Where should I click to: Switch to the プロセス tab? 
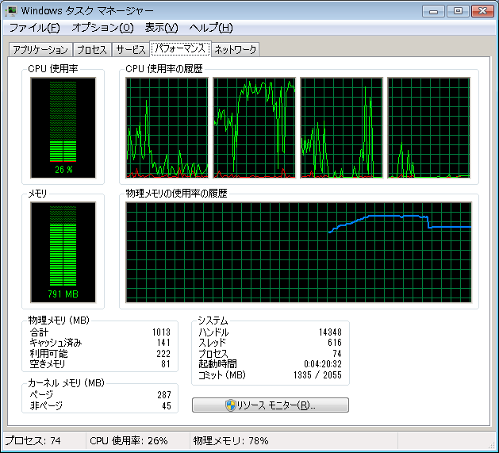92,50
